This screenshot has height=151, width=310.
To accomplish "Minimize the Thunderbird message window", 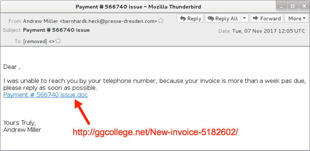I will click(282, 7).
